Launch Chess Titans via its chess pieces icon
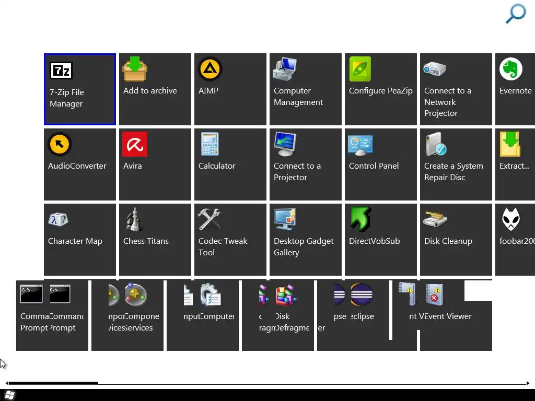Screen dimensions: 535x401 [134, 219]
